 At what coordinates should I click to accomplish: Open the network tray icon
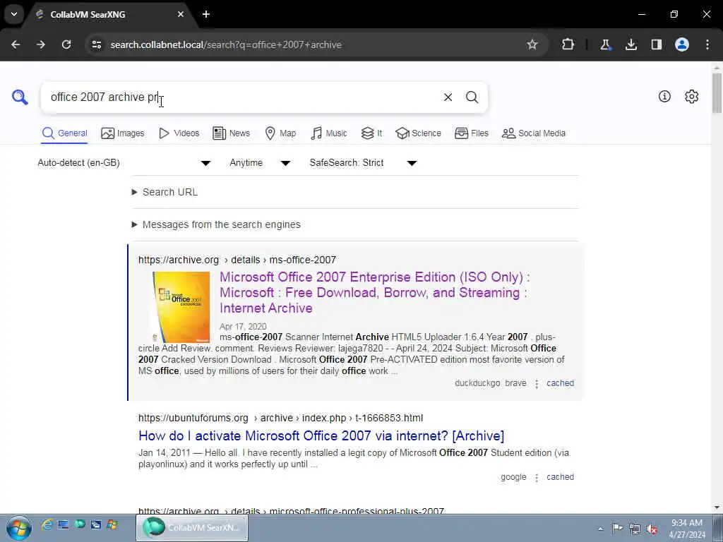tap(635, 528)
